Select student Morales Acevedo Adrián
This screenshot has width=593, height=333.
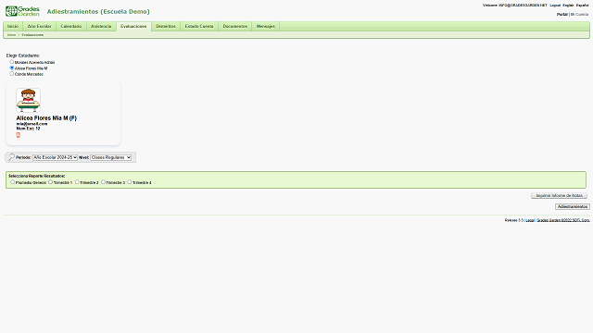click(x=12, y=62)
